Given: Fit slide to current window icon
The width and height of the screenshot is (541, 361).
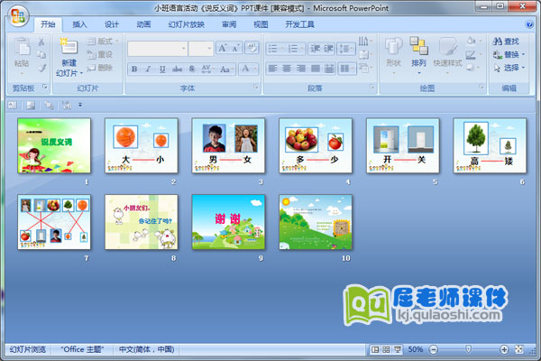Looking at the screenshot, I should (519, 349).
